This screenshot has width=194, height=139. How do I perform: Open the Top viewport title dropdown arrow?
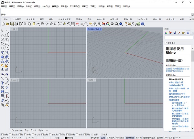17,29
